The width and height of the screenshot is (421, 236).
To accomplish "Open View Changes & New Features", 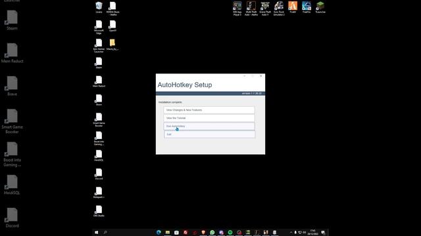I will coord(209,110).
